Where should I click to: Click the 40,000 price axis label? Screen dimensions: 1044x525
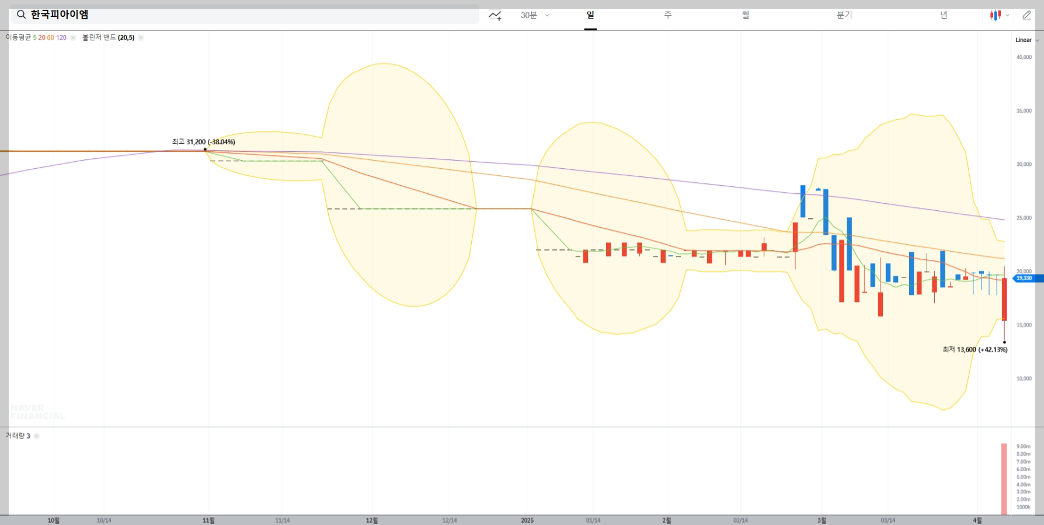(x=1024, y=57)
